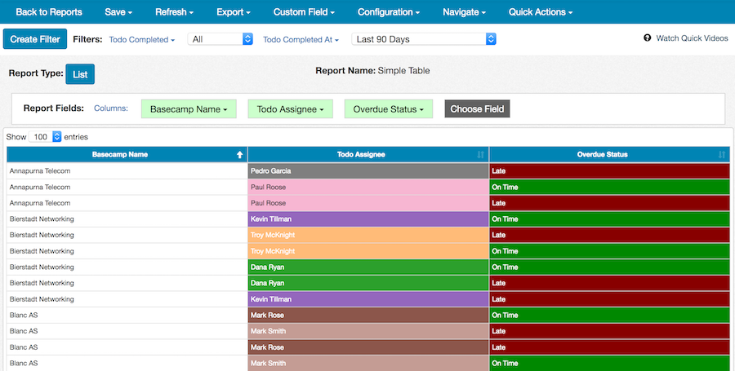
Task: Select the Pedro Garcia assignee cell
Action: pyautogui.click(x=367, y=171)
